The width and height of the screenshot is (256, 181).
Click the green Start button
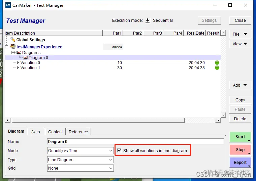pyautogui.click(x=240, y=137)
